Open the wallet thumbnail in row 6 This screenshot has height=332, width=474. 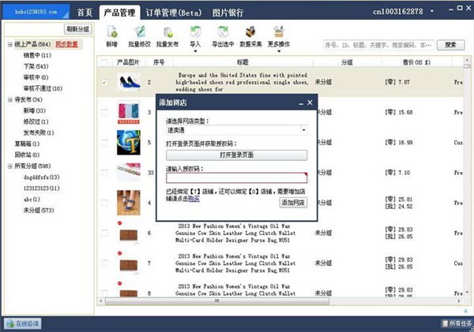[x=129, y=235]
